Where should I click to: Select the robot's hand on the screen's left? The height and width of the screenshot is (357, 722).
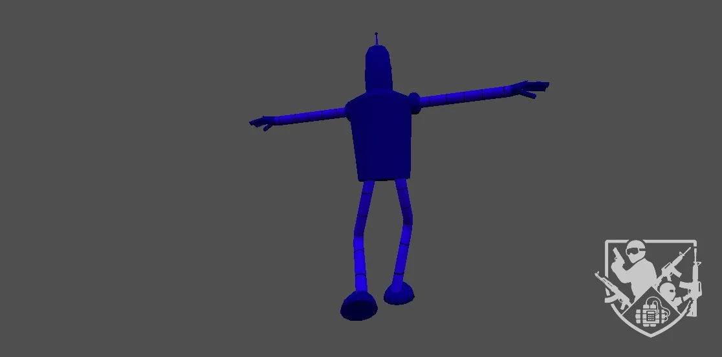click(263, 123)
